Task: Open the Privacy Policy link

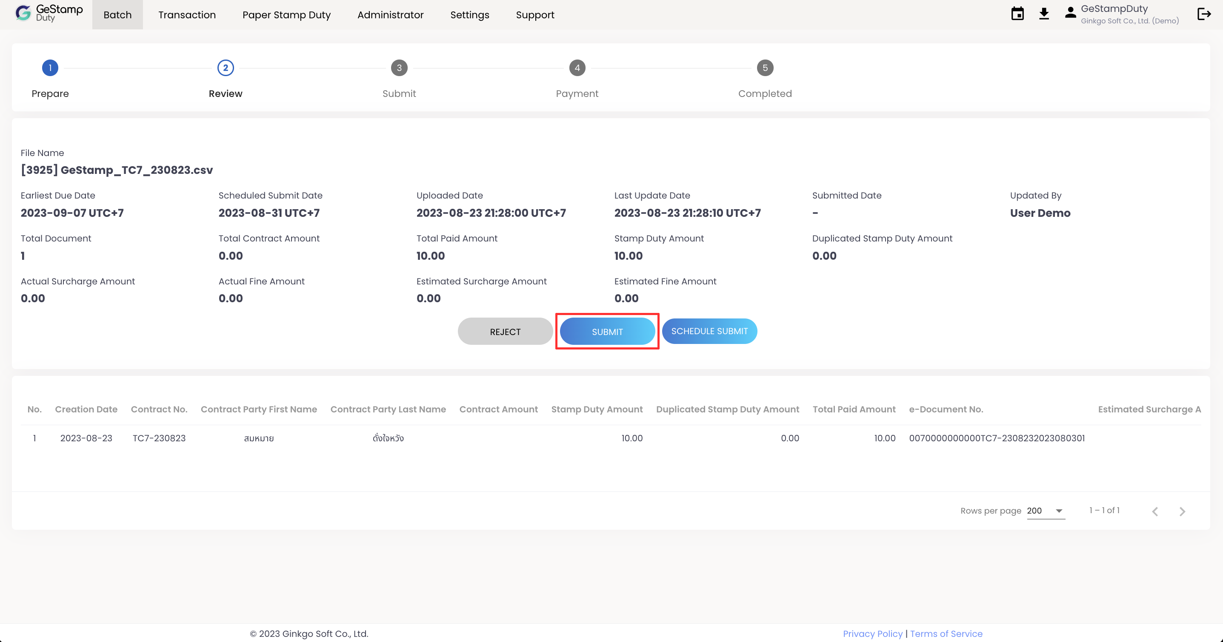Action: coord(873,633)
